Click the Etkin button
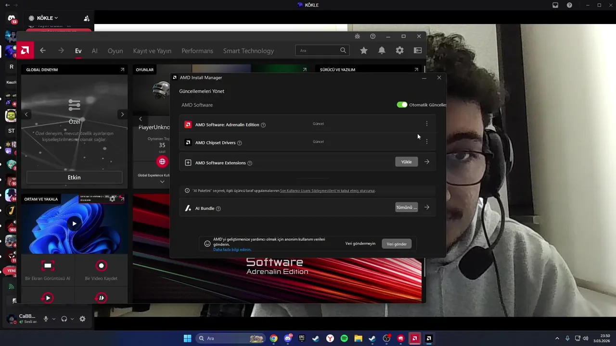Screen dimensions: 616x346 74,177
